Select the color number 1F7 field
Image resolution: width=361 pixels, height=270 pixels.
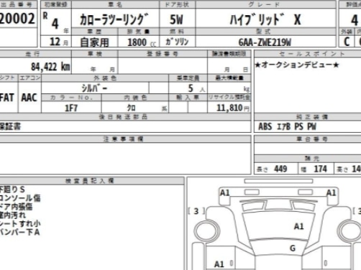[x=71, y=108]
